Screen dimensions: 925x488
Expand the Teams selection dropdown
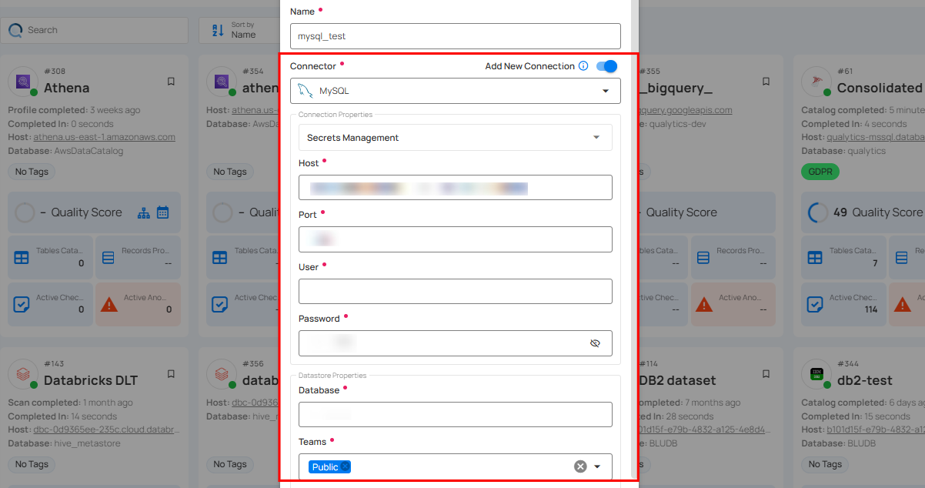[x=598, y=466]
